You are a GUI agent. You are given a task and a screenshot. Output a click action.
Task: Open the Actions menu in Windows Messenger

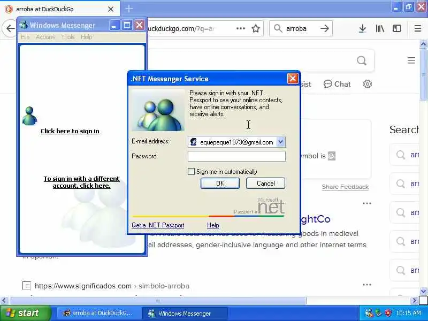pyautogui.click(x=45, y=37)
